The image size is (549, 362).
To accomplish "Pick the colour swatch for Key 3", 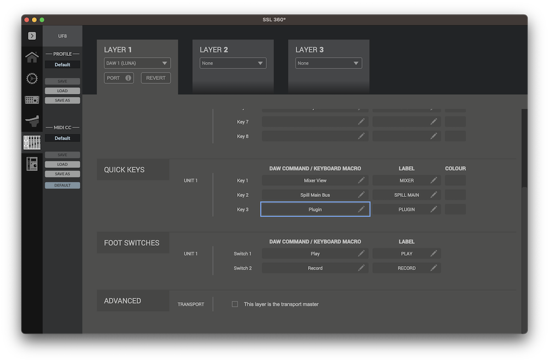I will (455, 209).
